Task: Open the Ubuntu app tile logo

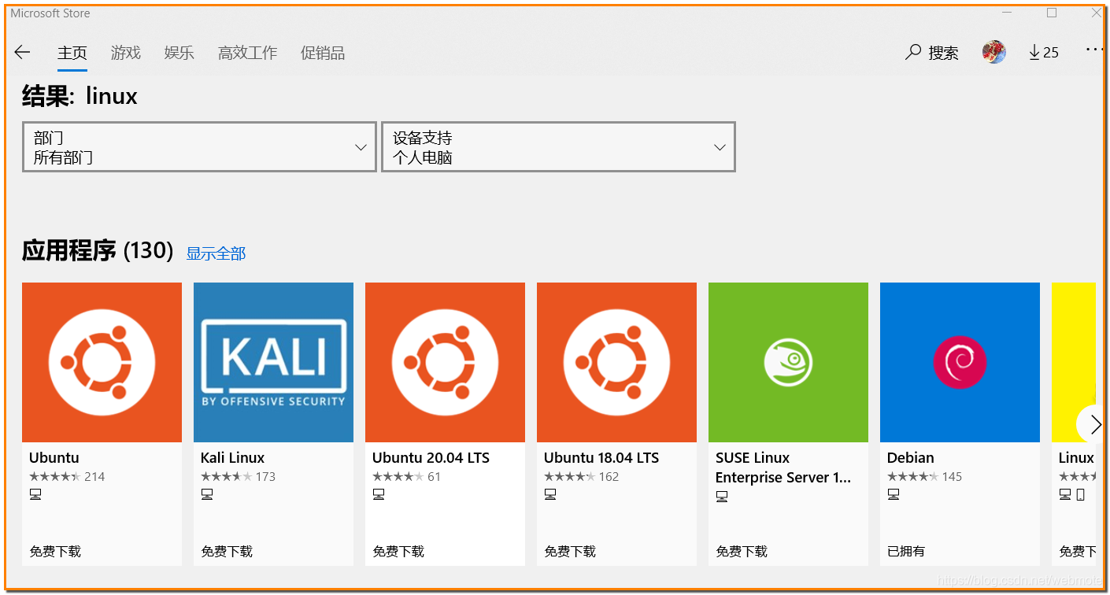Action: (x=102, y=362)
